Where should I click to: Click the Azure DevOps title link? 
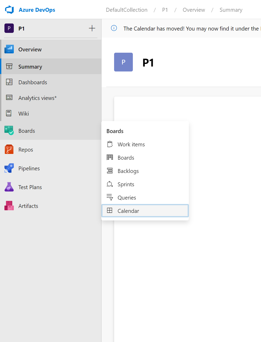pyautogui.click(x=37, y=10)
